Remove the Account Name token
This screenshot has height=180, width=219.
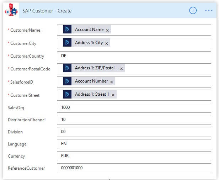pyautogui.click(x=107, y=30)
